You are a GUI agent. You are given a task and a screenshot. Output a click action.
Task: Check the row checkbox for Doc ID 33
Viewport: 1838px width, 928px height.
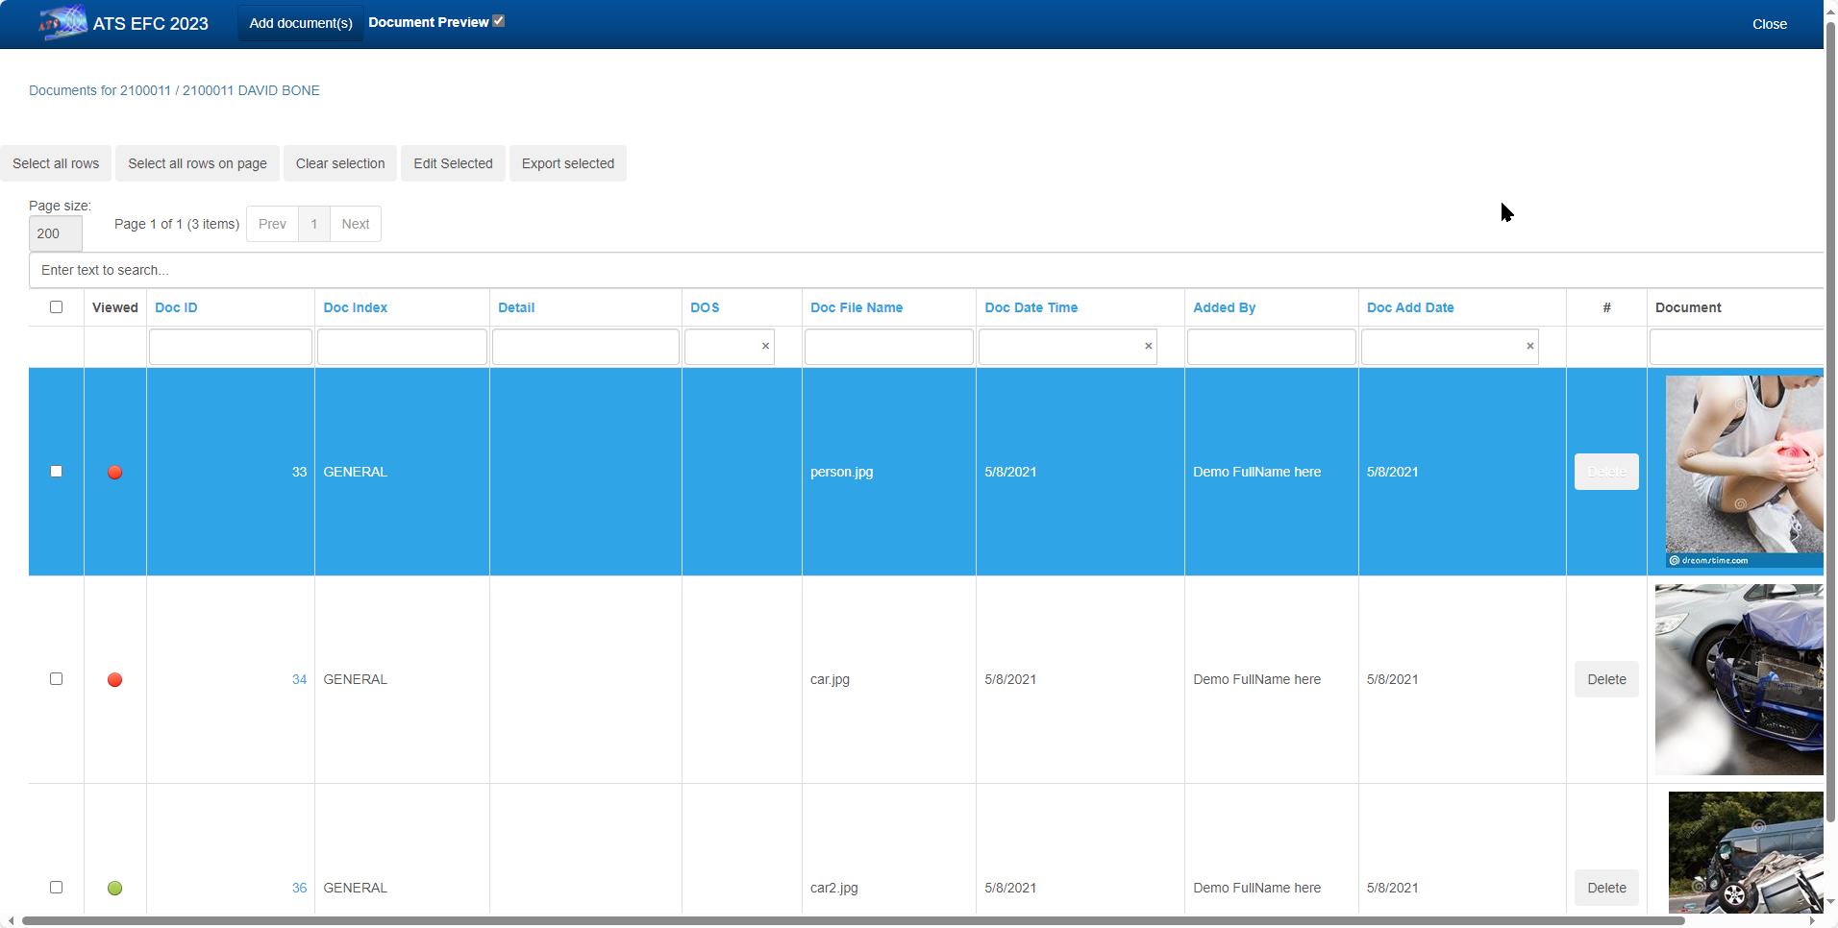pos(56,471)
